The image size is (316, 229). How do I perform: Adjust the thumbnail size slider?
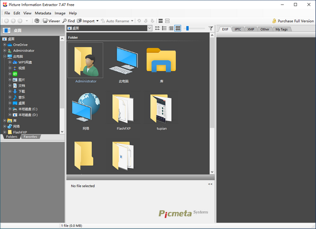click(187, 28)
